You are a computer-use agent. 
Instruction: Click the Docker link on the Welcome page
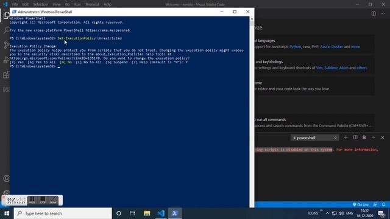337,47
